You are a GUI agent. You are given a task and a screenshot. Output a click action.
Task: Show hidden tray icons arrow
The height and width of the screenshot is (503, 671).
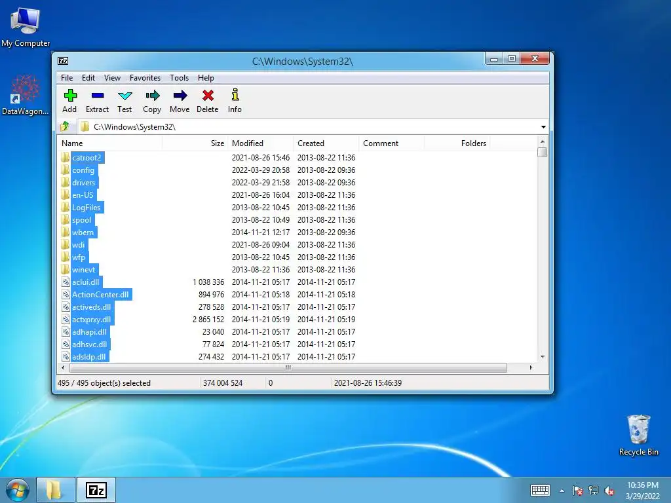[562, 491]
